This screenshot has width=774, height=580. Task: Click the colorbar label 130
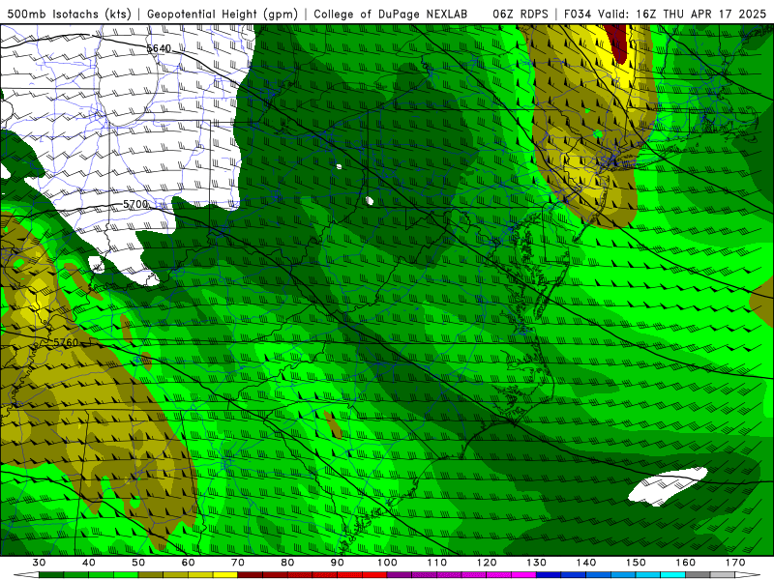pos(536,563)
